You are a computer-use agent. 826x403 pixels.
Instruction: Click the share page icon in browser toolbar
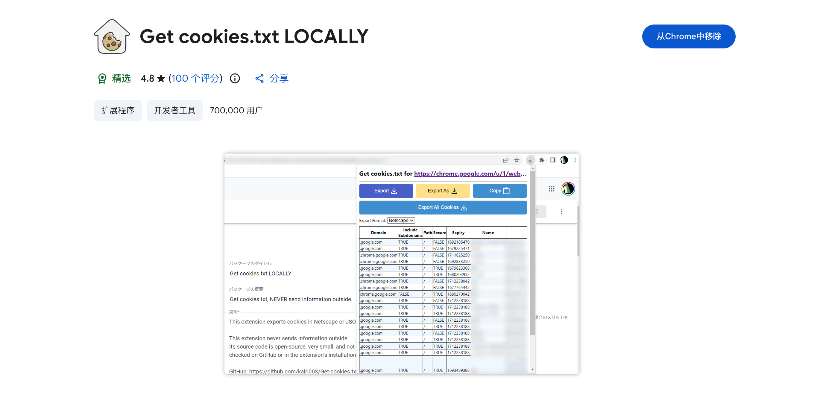click(506, 160)
